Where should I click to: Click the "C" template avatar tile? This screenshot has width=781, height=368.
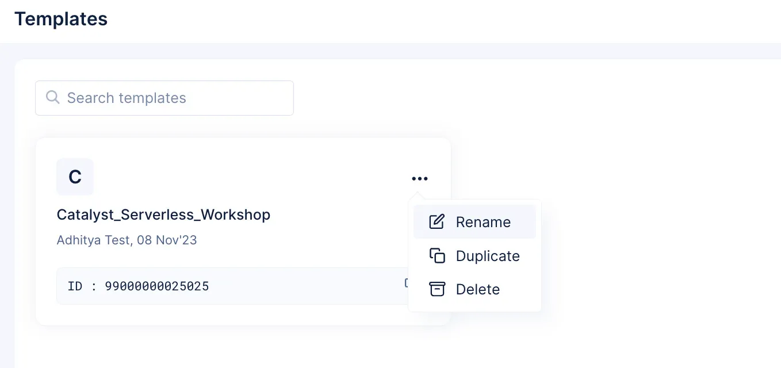75,177
